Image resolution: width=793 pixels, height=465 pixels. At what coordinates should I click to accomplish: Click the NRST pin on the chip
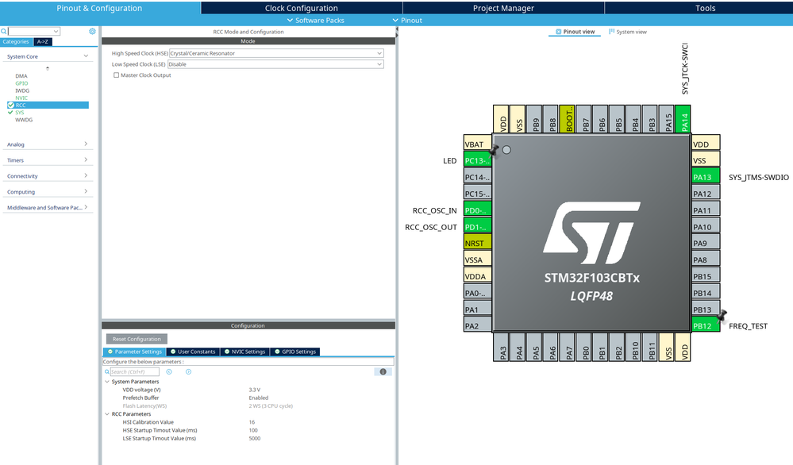[478, 243]
